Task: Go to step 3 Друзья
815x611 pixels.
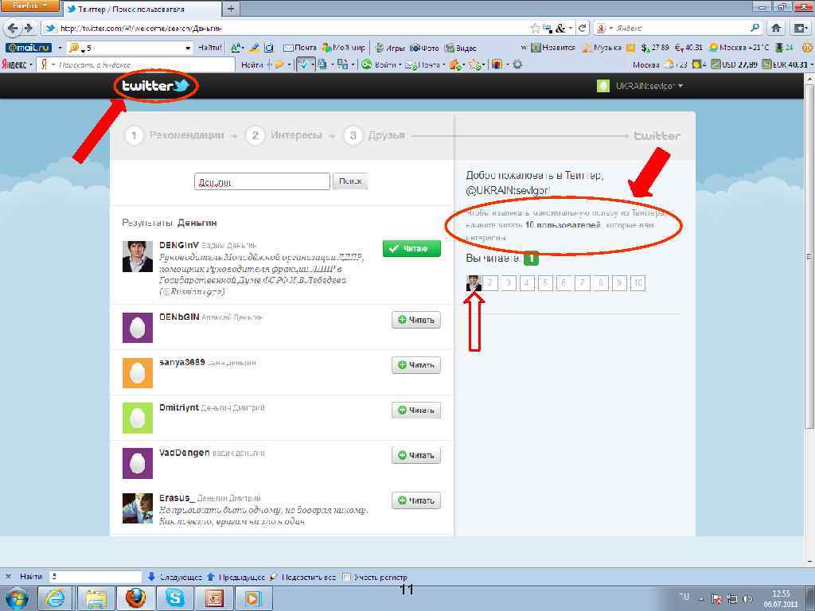Action: point(374,135)
